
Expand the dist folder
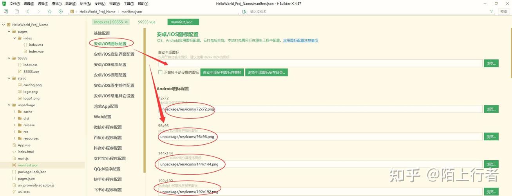(x=14, y=118)
